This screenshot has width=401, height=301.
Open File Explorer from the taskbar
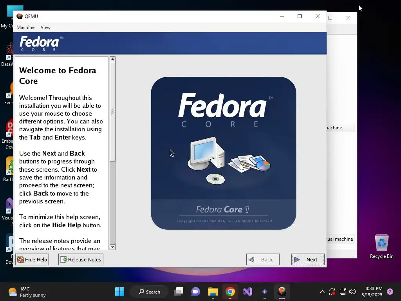(213, 292)
